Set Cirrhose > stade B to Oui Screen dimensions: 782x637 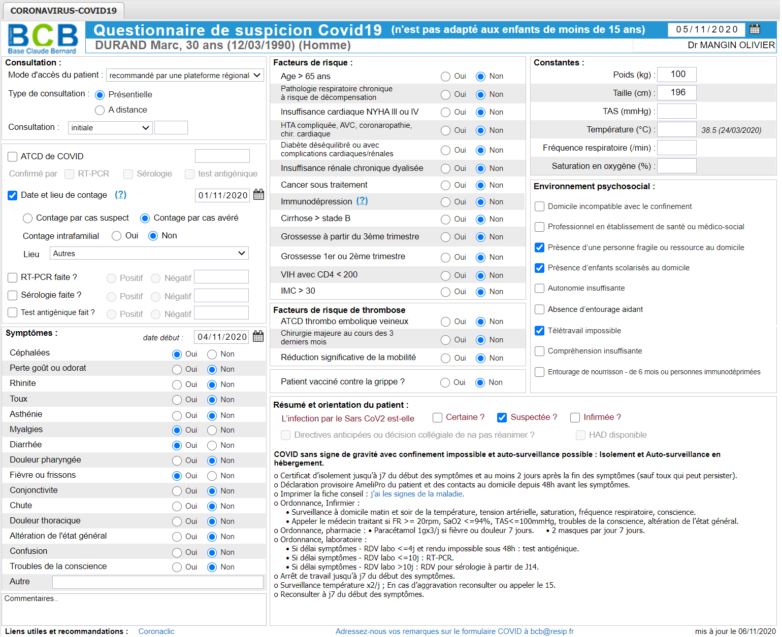click(x=445, y=220)
